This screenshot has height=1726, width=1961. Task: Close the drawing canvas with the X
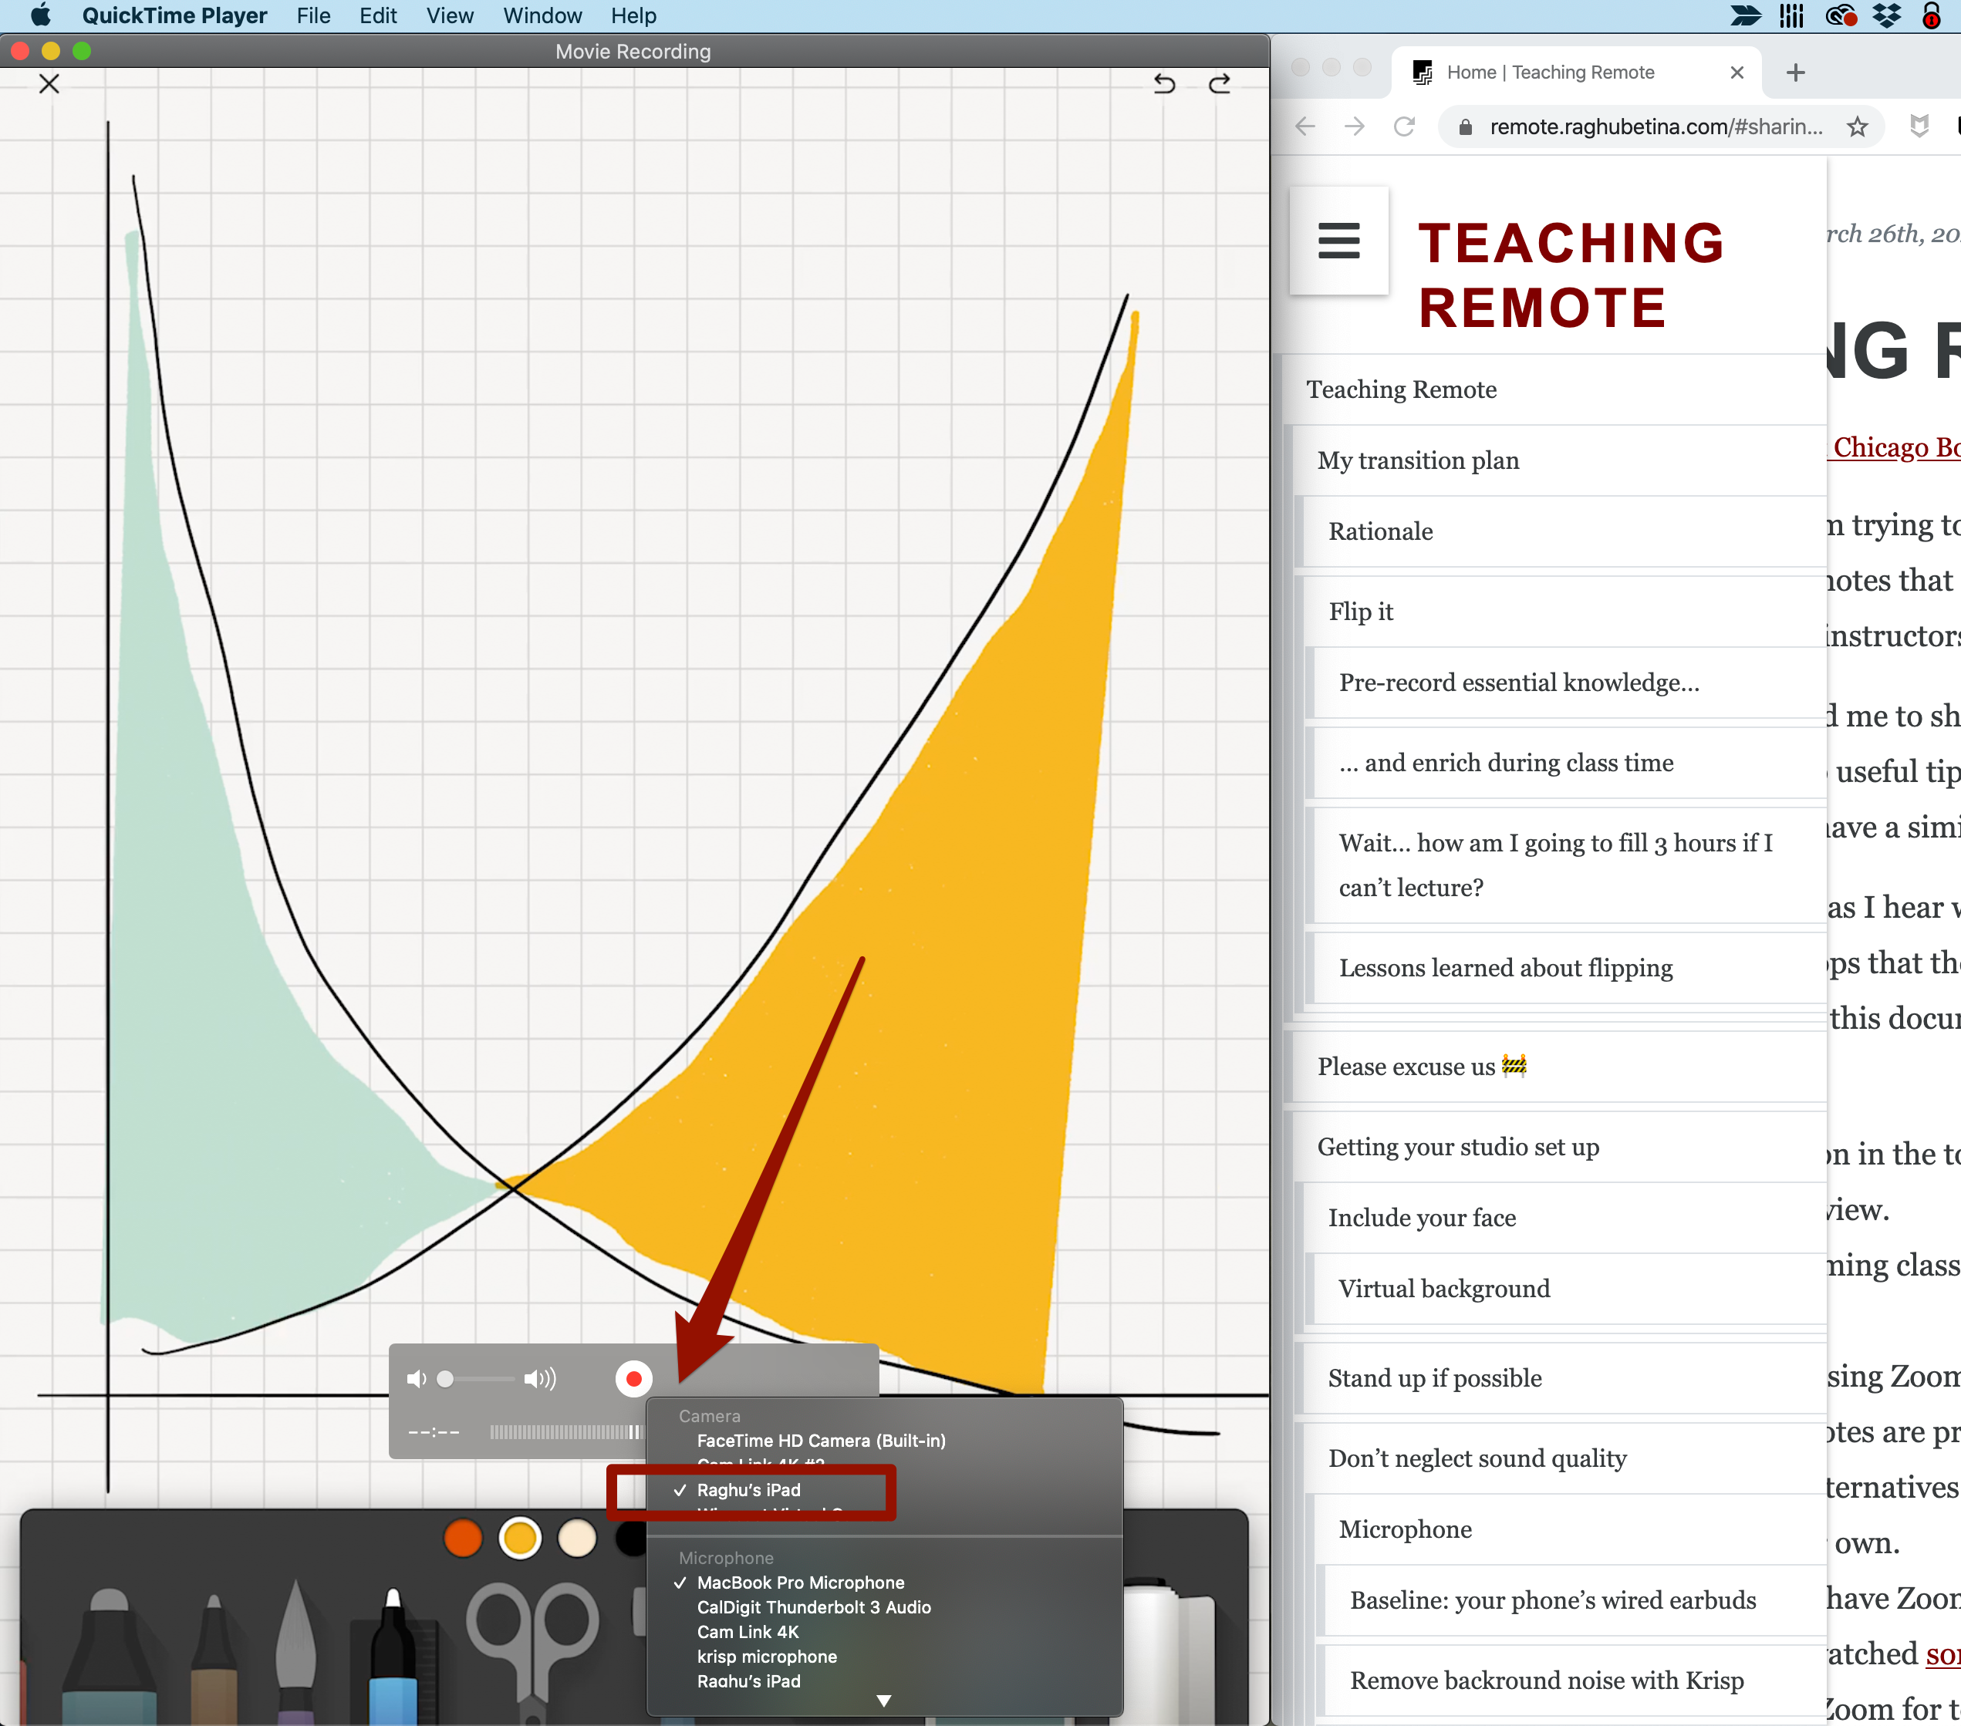(x=49, y=84)
